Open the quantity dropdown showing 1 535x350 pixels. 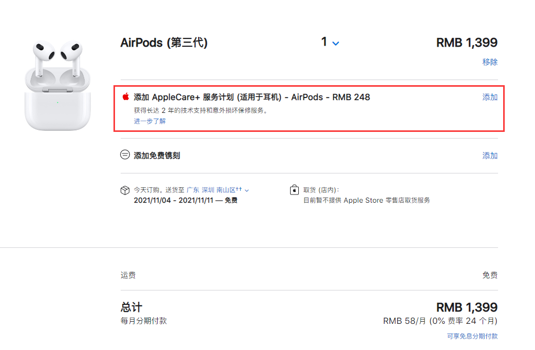(x=329, y=42)
